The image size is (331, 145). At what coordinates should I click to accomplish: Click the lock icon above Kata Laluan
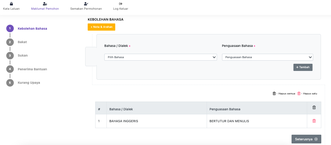11,4
